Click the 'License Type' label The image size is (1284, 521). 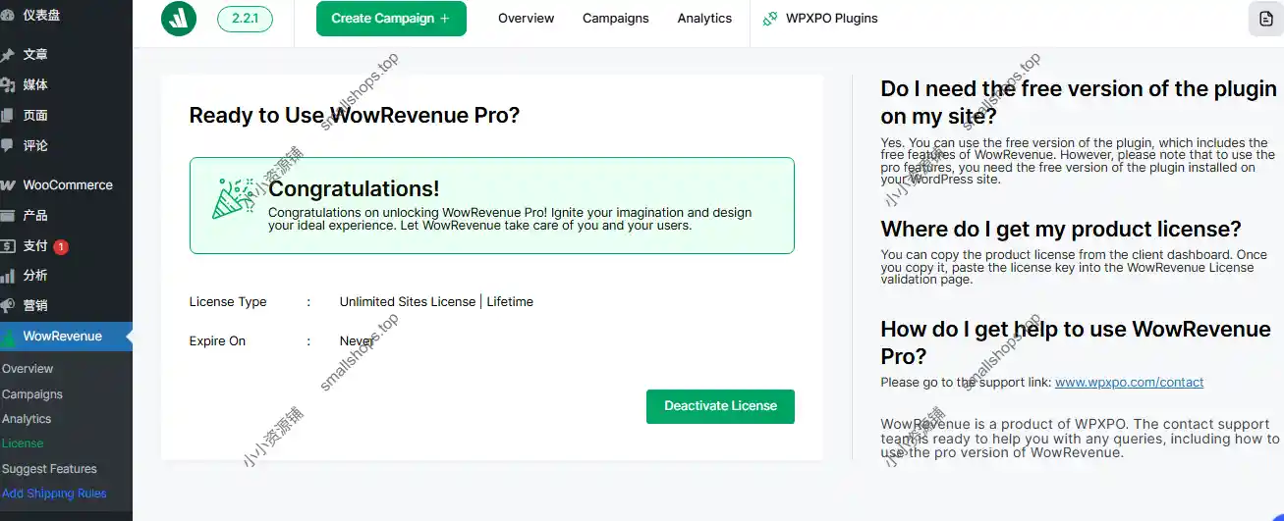pyautogui.click(x=228, y=302)
